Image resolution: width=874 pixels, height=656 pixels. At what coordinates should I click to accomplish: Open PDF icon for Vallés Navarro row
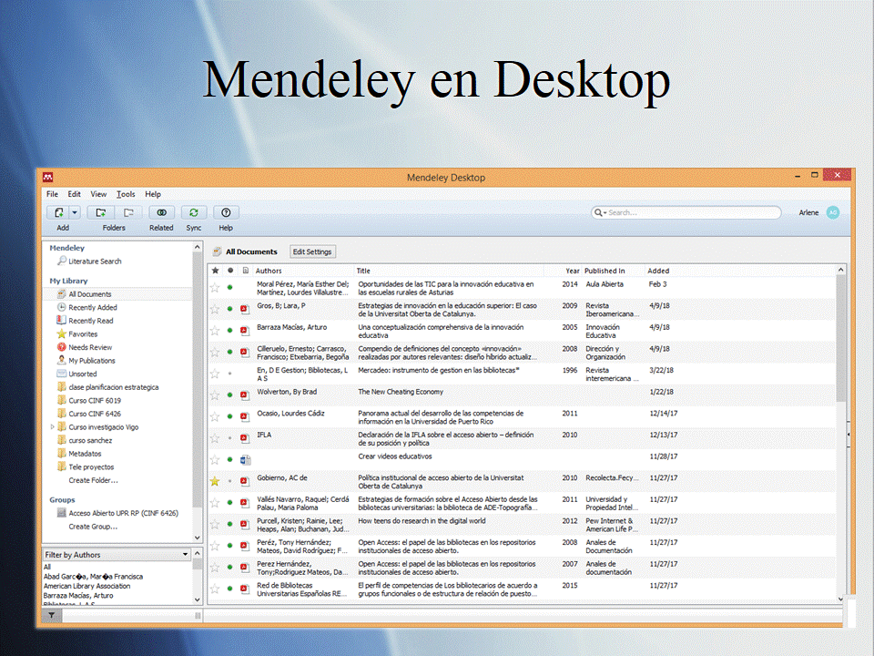(x=245, y=503)
